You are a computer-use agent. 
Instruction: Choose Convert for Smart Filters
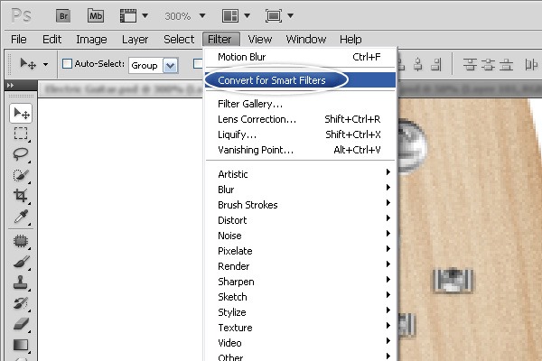point(300,80)
